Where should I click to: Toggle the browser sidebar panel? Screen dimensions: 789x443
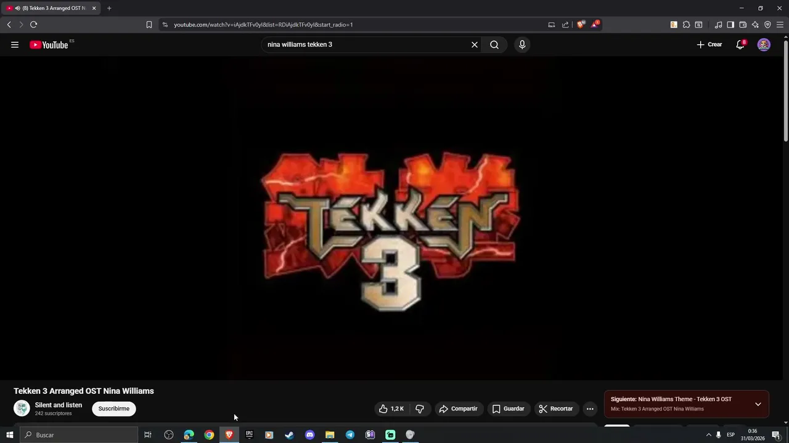tap(730, 25)
